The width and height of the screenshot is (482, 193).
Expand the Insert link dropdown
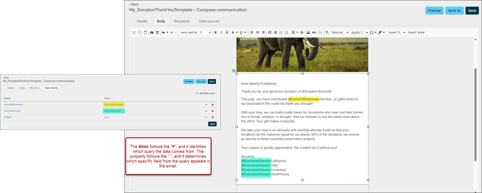417,32
